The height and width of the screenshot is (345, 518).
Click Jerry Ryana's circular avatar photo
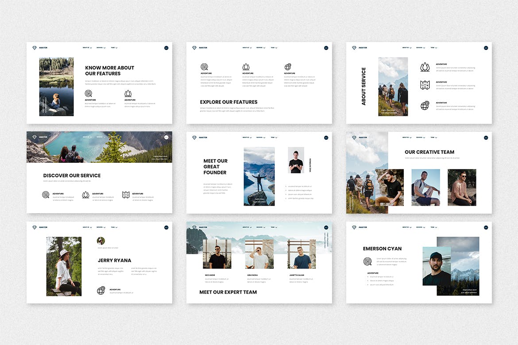101,241
